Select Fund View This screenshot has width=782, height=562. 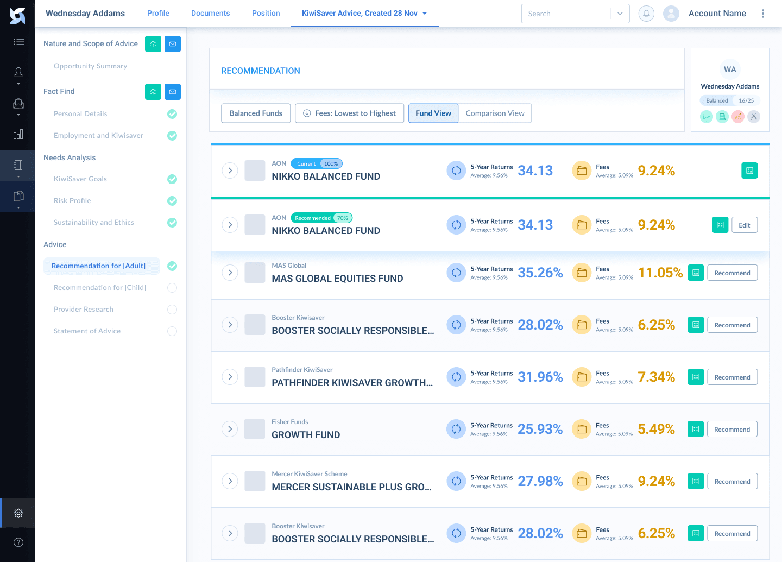pos(433,113)
